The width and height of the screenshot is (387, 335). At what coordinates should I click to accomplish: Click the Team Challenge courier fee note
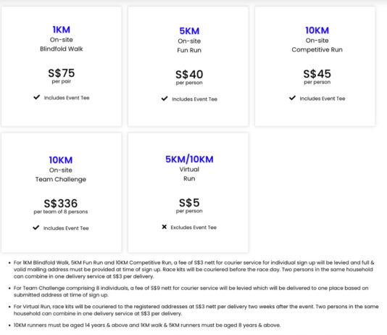191,291
